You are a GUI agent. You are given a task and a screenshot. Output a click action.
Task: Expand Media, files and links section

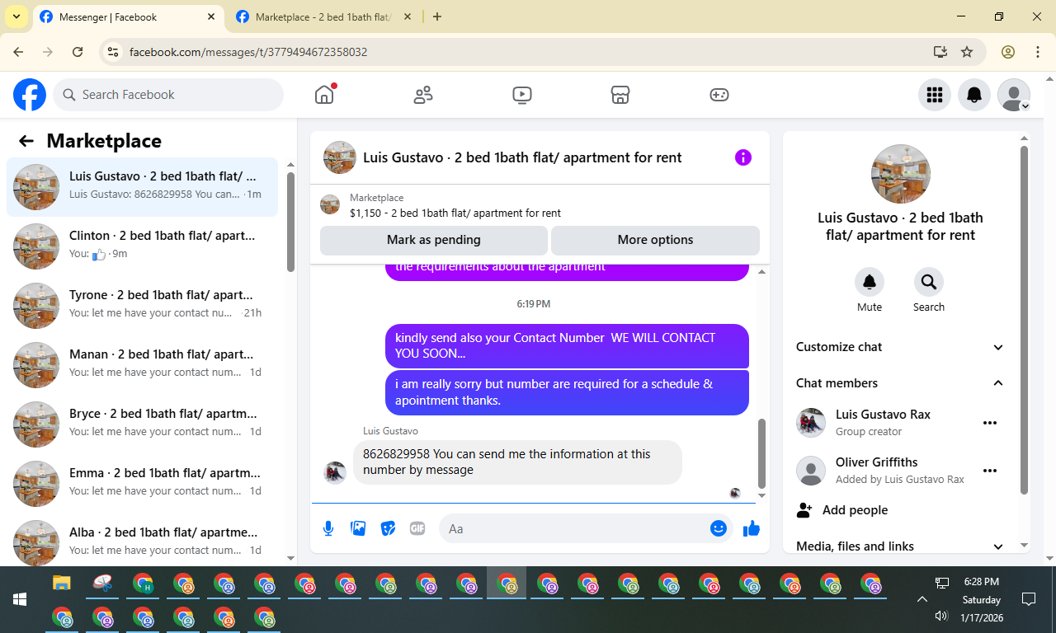point(900,546)
